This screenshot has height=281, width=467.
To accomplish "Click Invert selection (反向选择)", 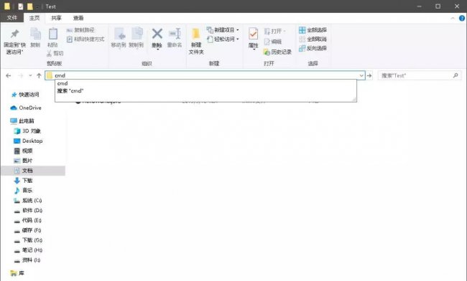I will [313, 48].
